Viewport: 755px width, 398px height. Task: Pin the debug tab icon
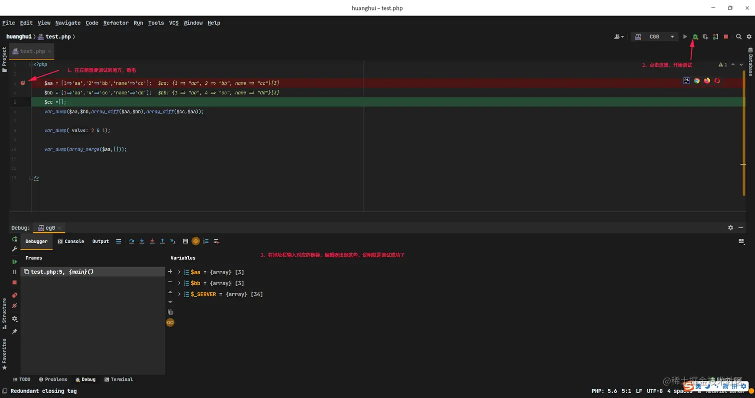14,332
